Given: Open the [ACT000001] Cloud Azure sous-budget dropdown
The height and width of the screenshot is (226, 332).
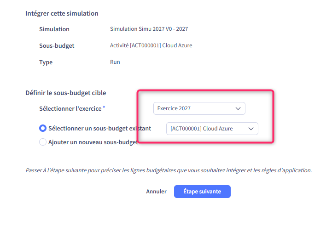Looking at the screenshot, I should 207,129.
